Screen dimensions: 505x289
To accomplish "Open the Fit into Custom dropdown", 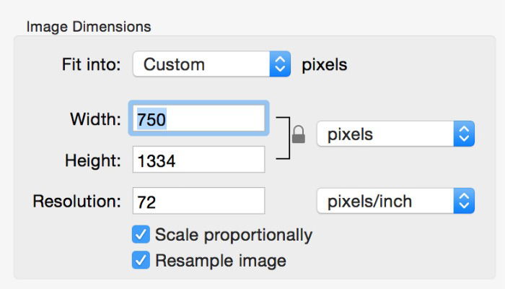I will coord(211,64).
